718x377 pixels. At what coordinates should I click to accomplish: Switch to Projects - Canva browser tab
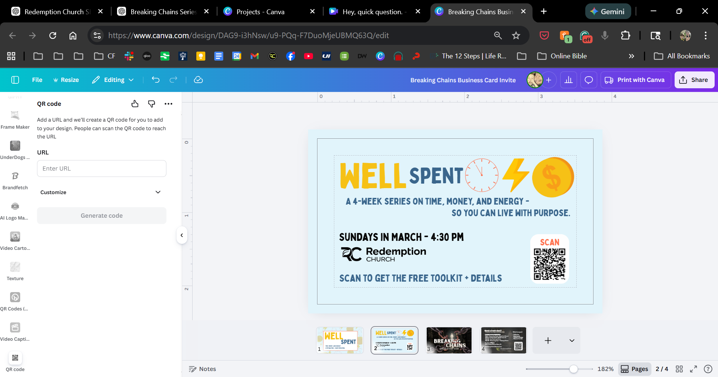[x=260, y=12]
